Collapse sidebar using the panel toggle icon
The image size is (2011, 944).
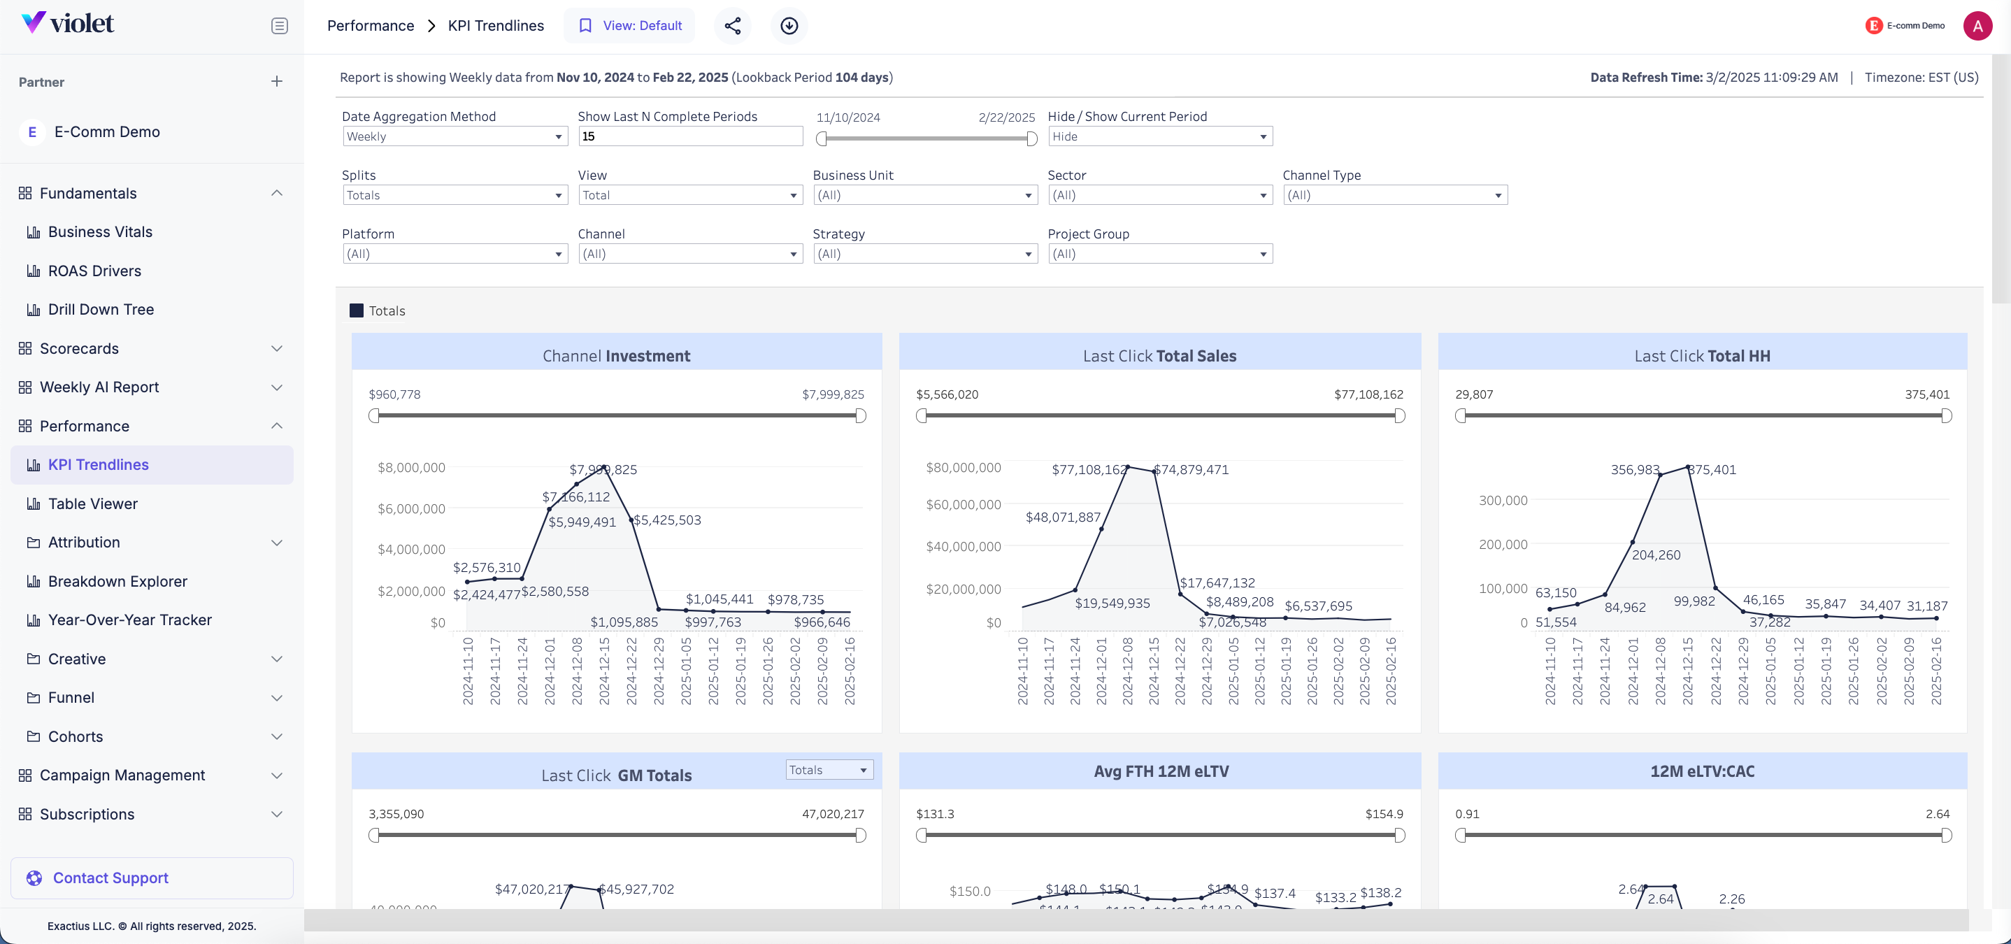click(x=279, y=26)
